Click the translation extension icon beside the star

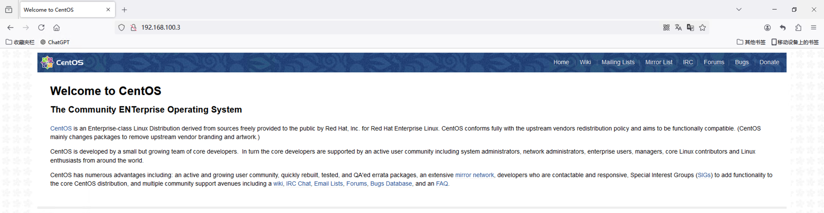click(x=691, y=27)
